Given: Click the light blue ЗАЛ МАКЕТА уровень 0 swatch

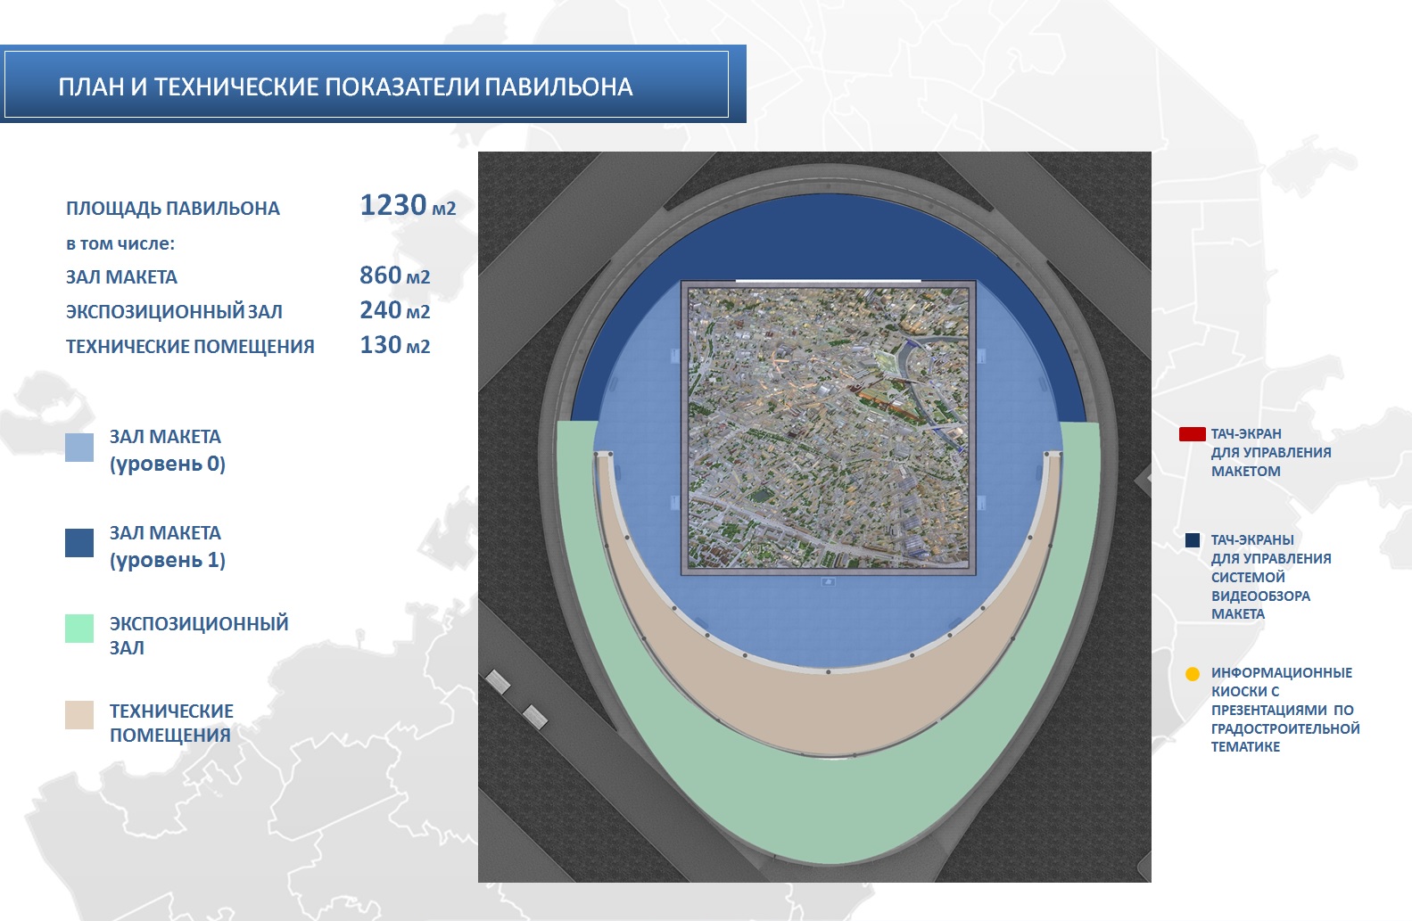Looking at the screenshot, I should coord(79,448).
